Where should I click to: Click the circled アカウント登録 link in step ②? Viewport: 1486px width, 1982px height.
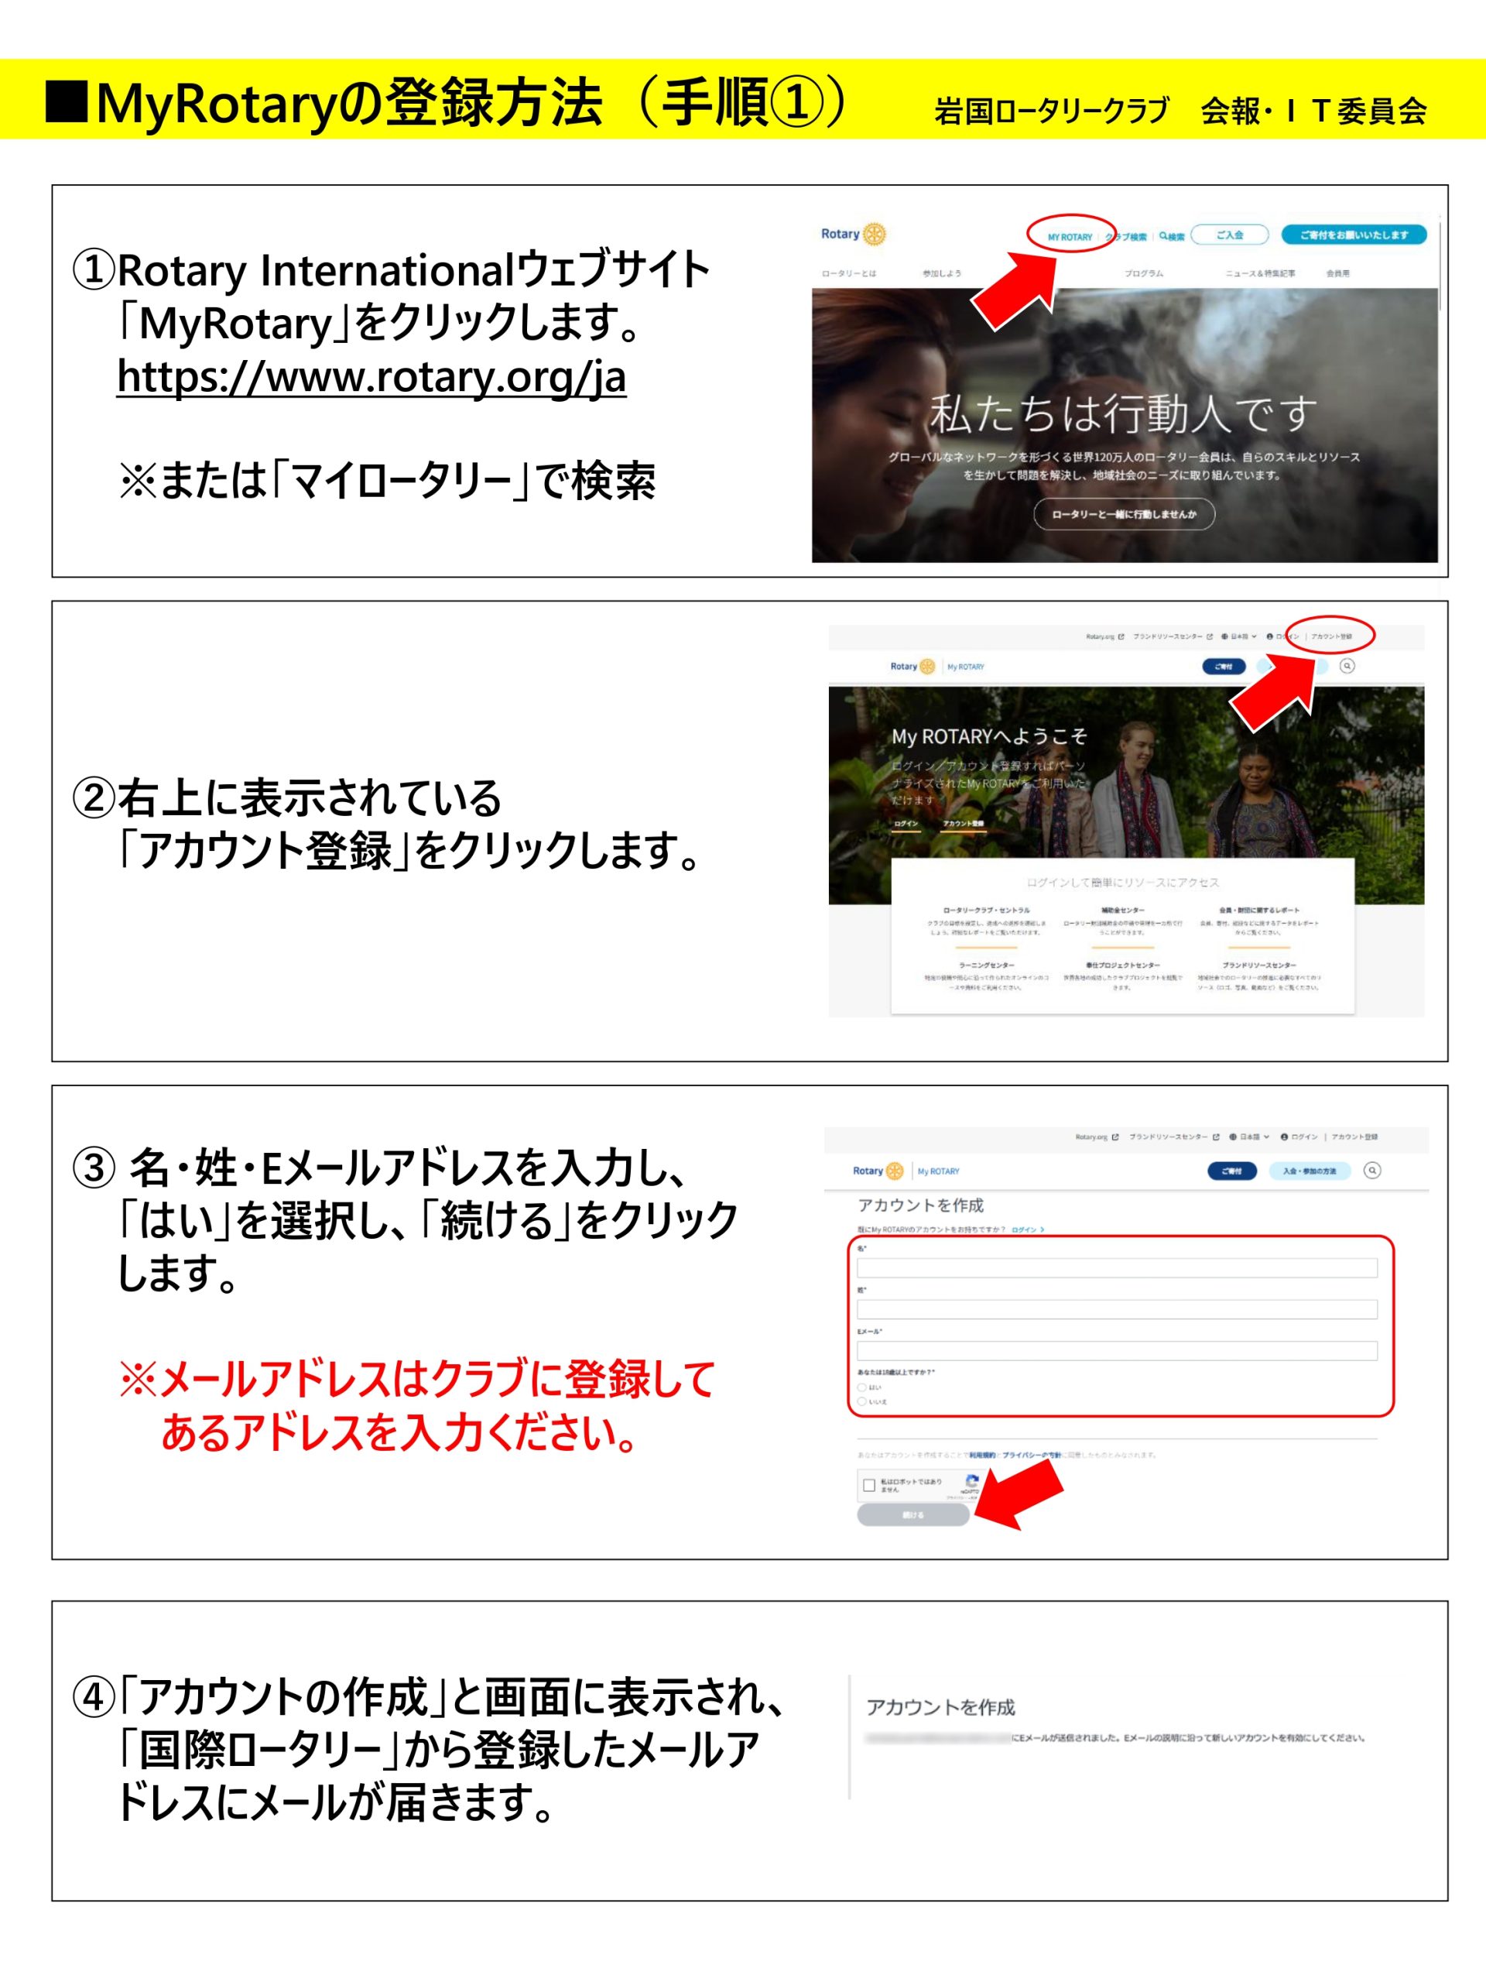pos(1331,637)
